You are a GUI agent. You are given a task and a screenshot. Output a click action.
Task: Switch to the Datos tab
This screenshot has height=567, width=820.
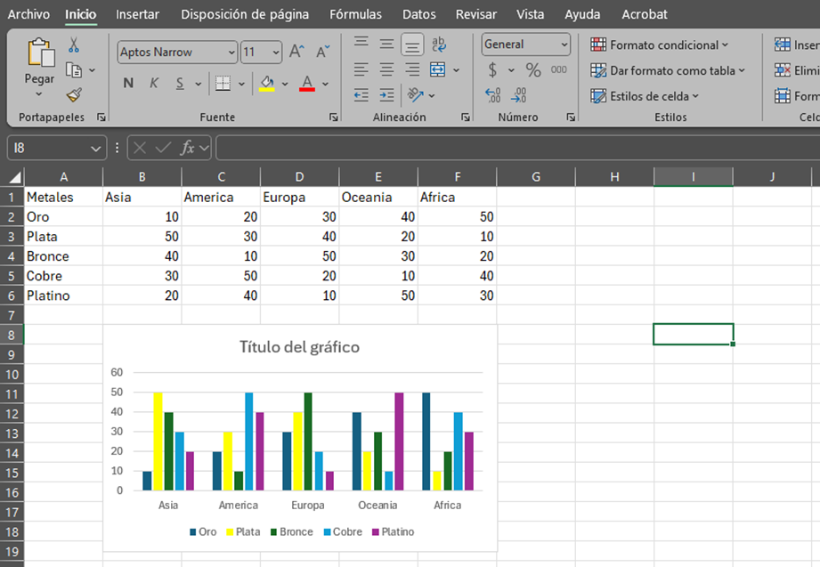click(418, 14)
